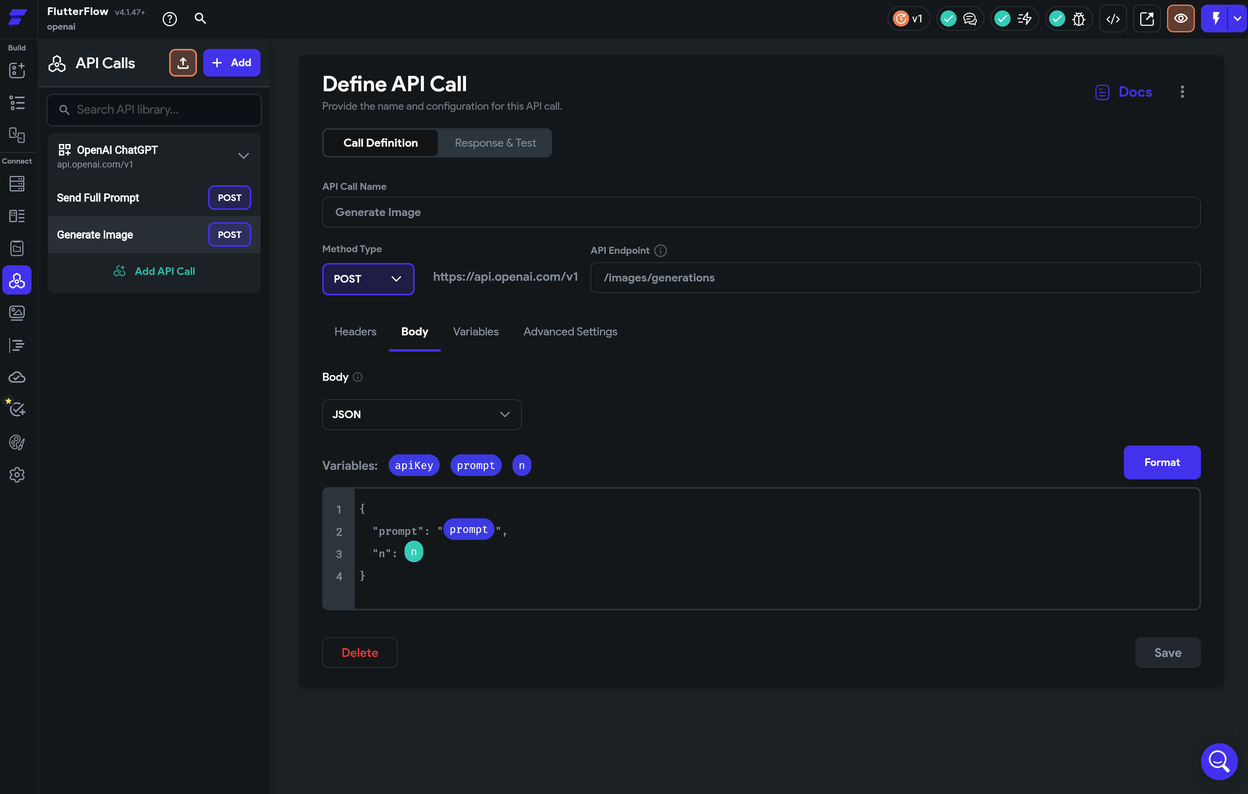
Task: Click the Add API Call link
Action: (154, 271)
